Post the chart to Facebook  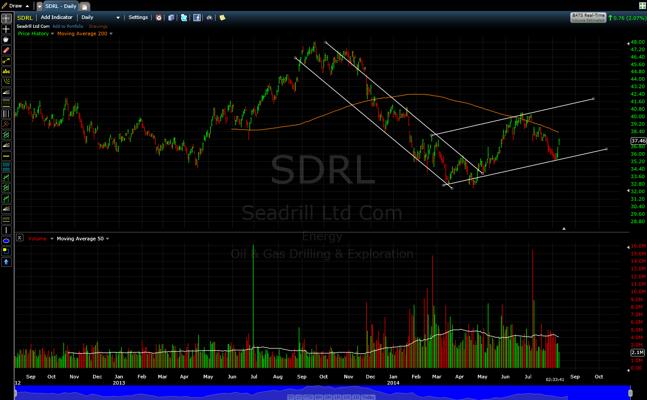click(197, 18)
